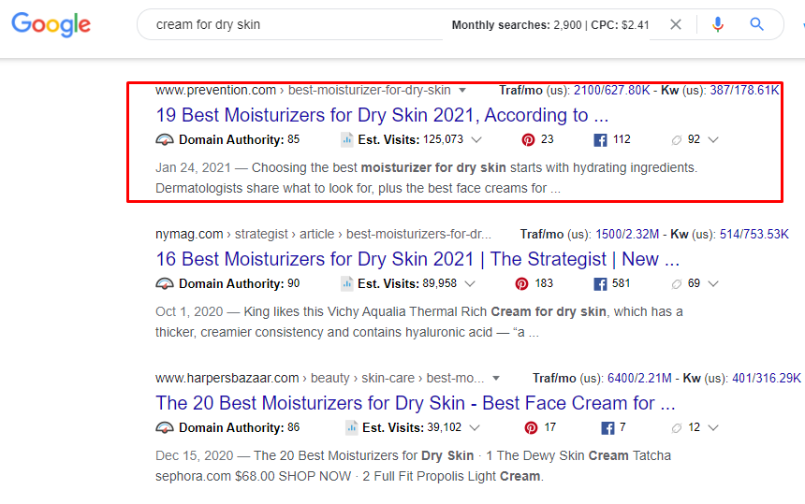Expand the links 69 chevron for nymag
This screenshot has width=805, height=504.
tap(713, 284)
